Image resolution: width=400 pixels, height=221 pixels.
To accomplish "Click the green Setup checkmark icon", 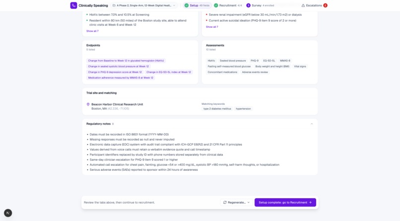I will 187,5.
